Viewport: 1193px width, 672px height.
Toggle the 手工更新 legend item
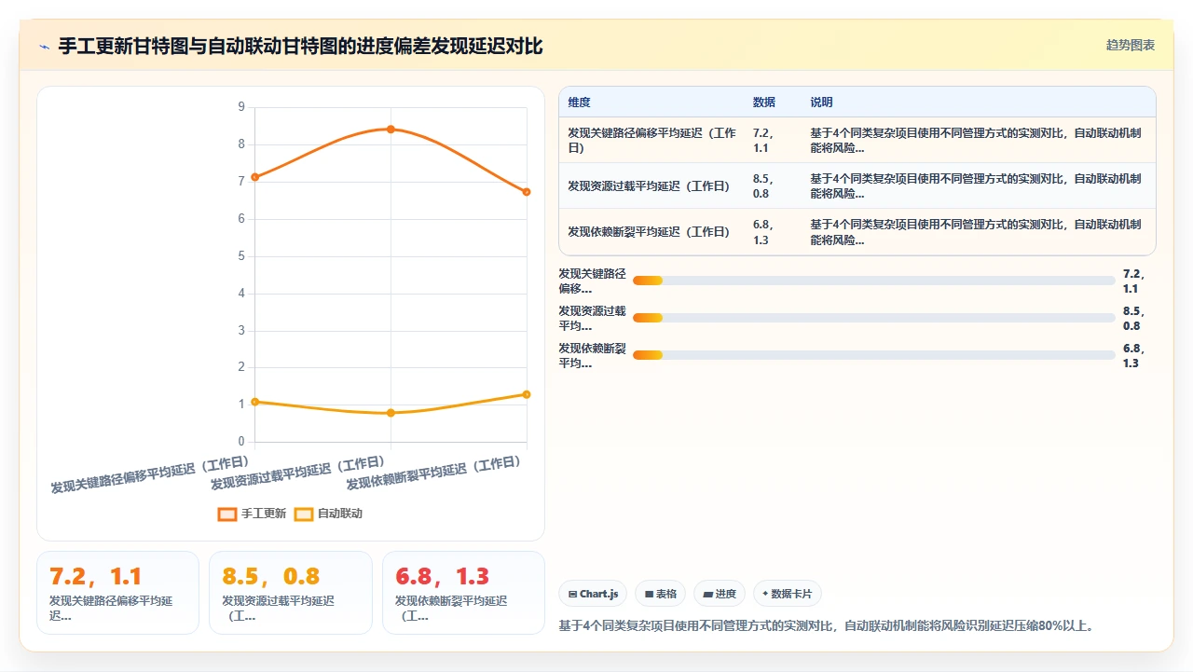click(252, 514)
